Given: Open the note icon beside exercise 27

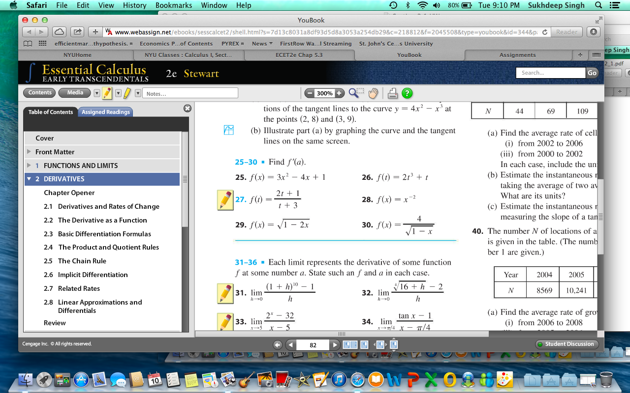Looking at the screenshot, I should [225, 199].
